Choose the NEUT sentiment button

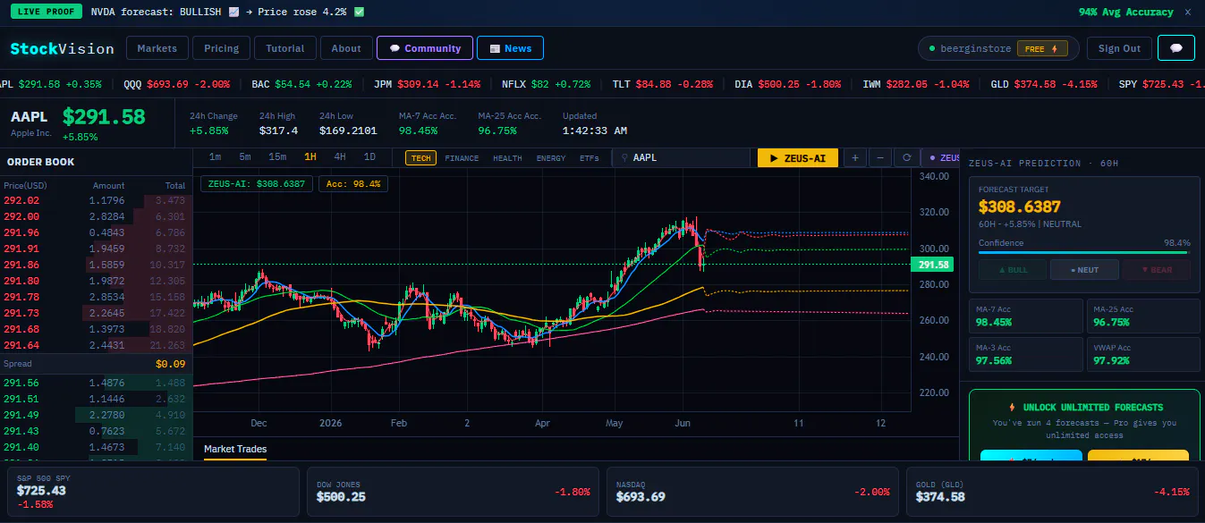tap(1084, 269)
